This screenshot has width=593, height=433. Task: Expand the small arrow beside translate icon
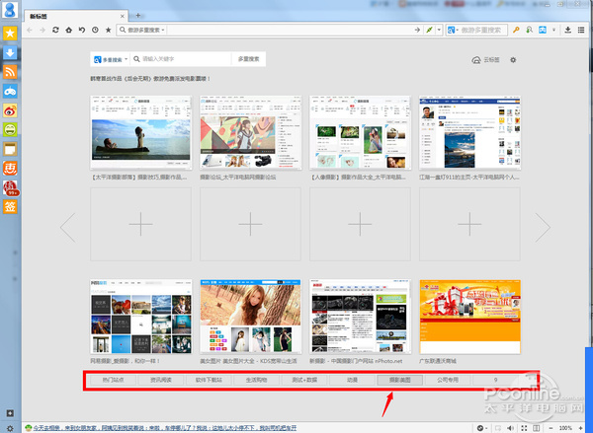554,30
